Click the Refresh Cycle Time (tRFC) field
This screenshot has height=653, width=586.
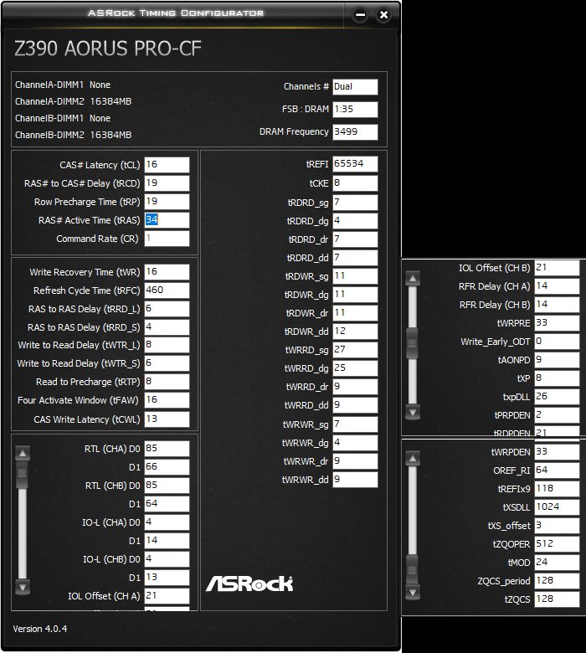click(x=167, y=291)
